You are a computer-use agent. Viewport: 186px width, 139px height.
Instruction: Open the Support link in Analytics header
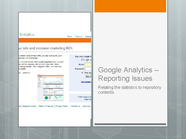(x=88, y=36)
